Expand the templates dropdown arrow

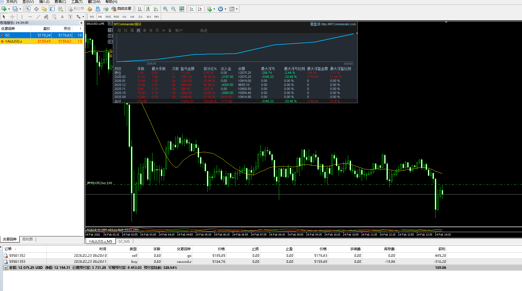(x=237, y=9)
